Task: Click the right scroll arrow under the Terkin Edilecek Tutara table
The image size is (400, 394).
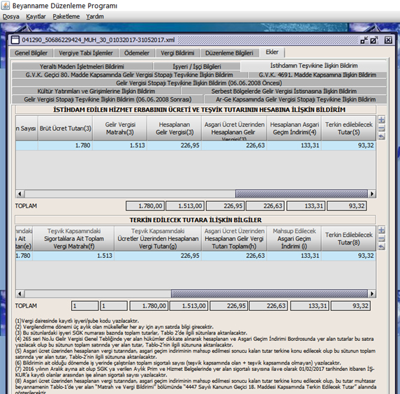Action: click(x=371, y=293)
